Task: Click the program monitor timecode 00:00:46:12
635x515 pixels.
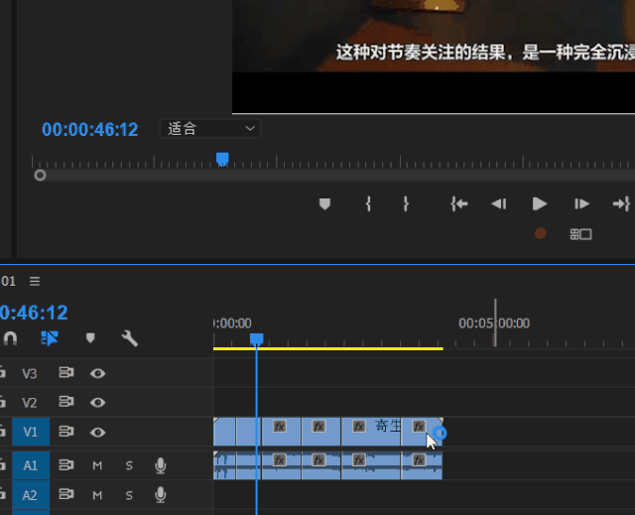Action: pyautogui.click(x=90, y=130)
